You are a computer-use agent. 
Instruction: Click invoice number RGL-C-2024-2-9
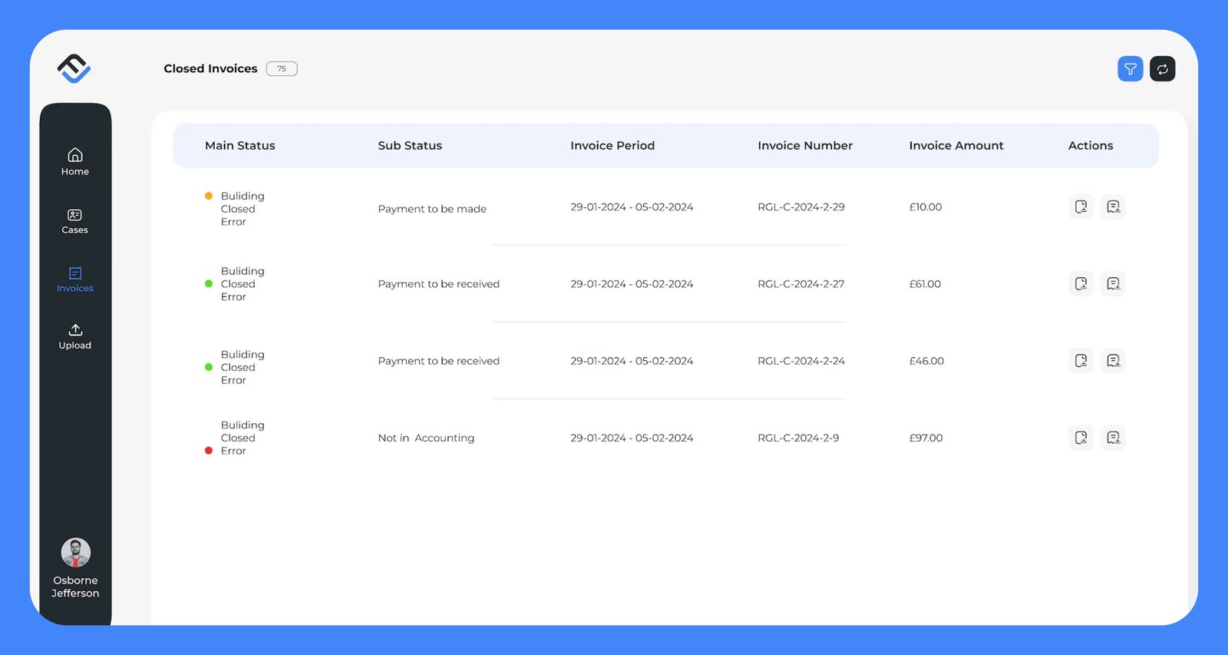(x=798, y=438)
